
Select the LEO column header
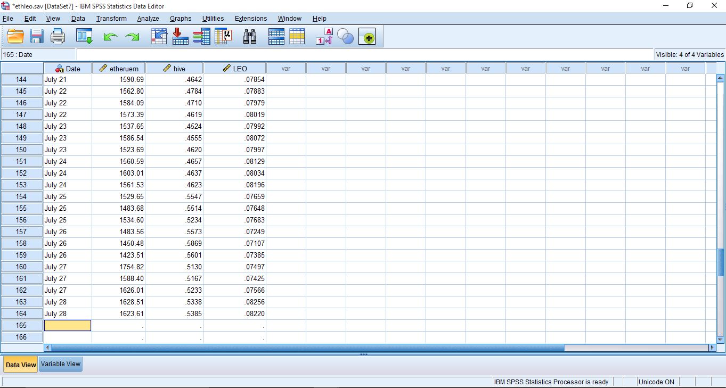click(x=235, y=68)
